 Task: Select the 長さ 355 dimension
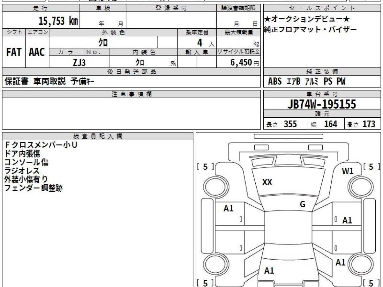[282, 124]
